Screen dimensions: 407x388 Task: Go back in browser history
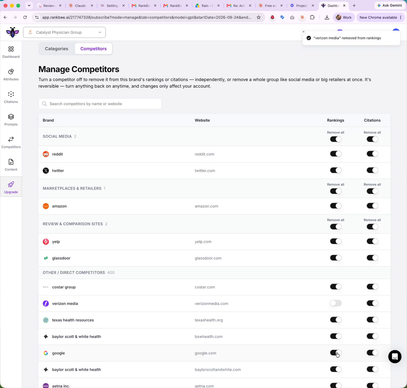point(5,17)
